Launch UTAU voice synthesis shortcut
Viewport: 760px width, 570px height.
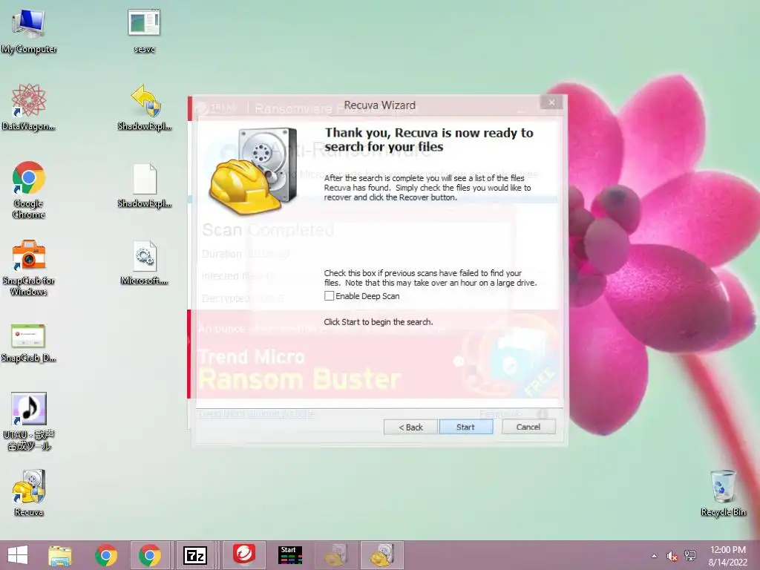29,421
